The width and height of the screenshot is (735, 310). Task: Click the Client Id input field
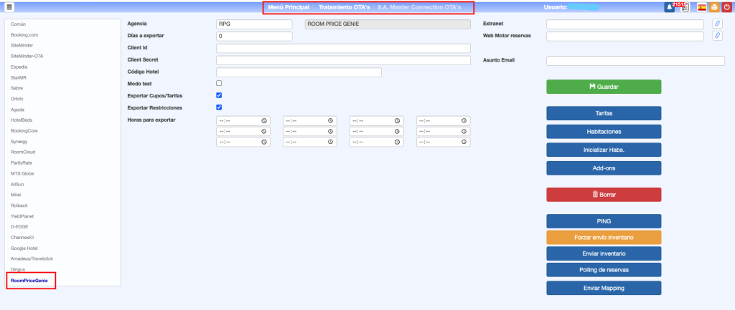(x=343, y=48)
